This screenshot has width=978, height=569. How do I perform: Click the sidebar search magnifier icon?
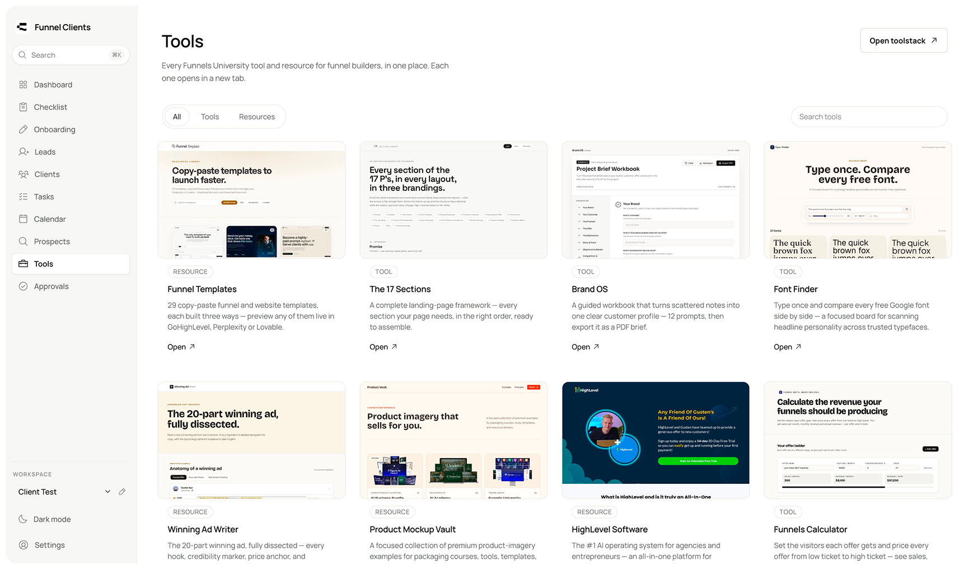(22, 55)
